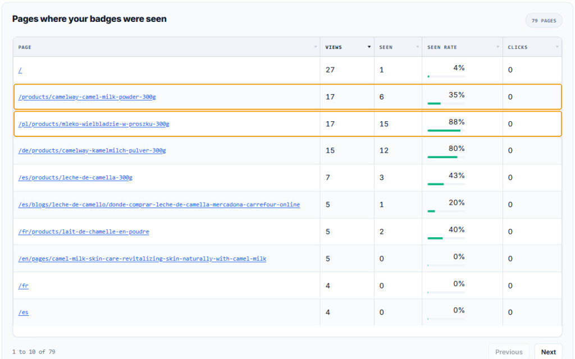The width and height of the screenshot is (575, 359).
Task: Click the 20% seen rate progress bar
Action: point(446,211)
